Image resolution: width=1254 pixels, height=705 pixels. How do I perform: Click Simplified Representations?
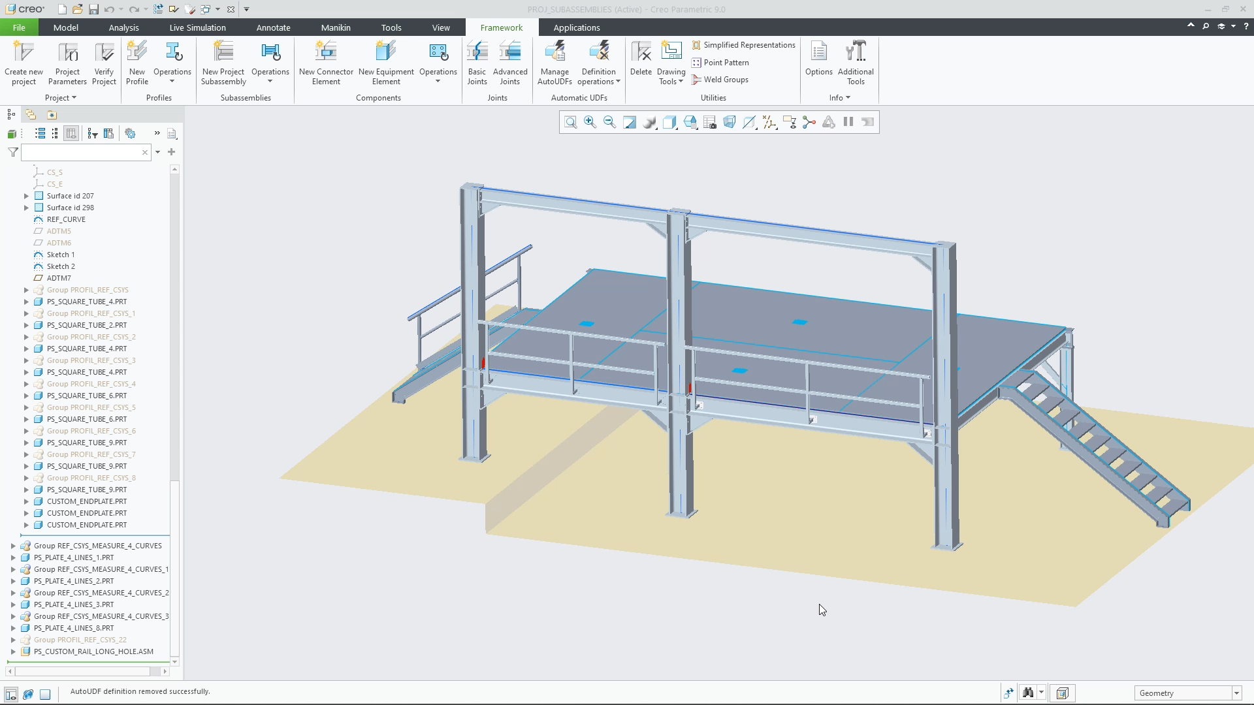744,45
